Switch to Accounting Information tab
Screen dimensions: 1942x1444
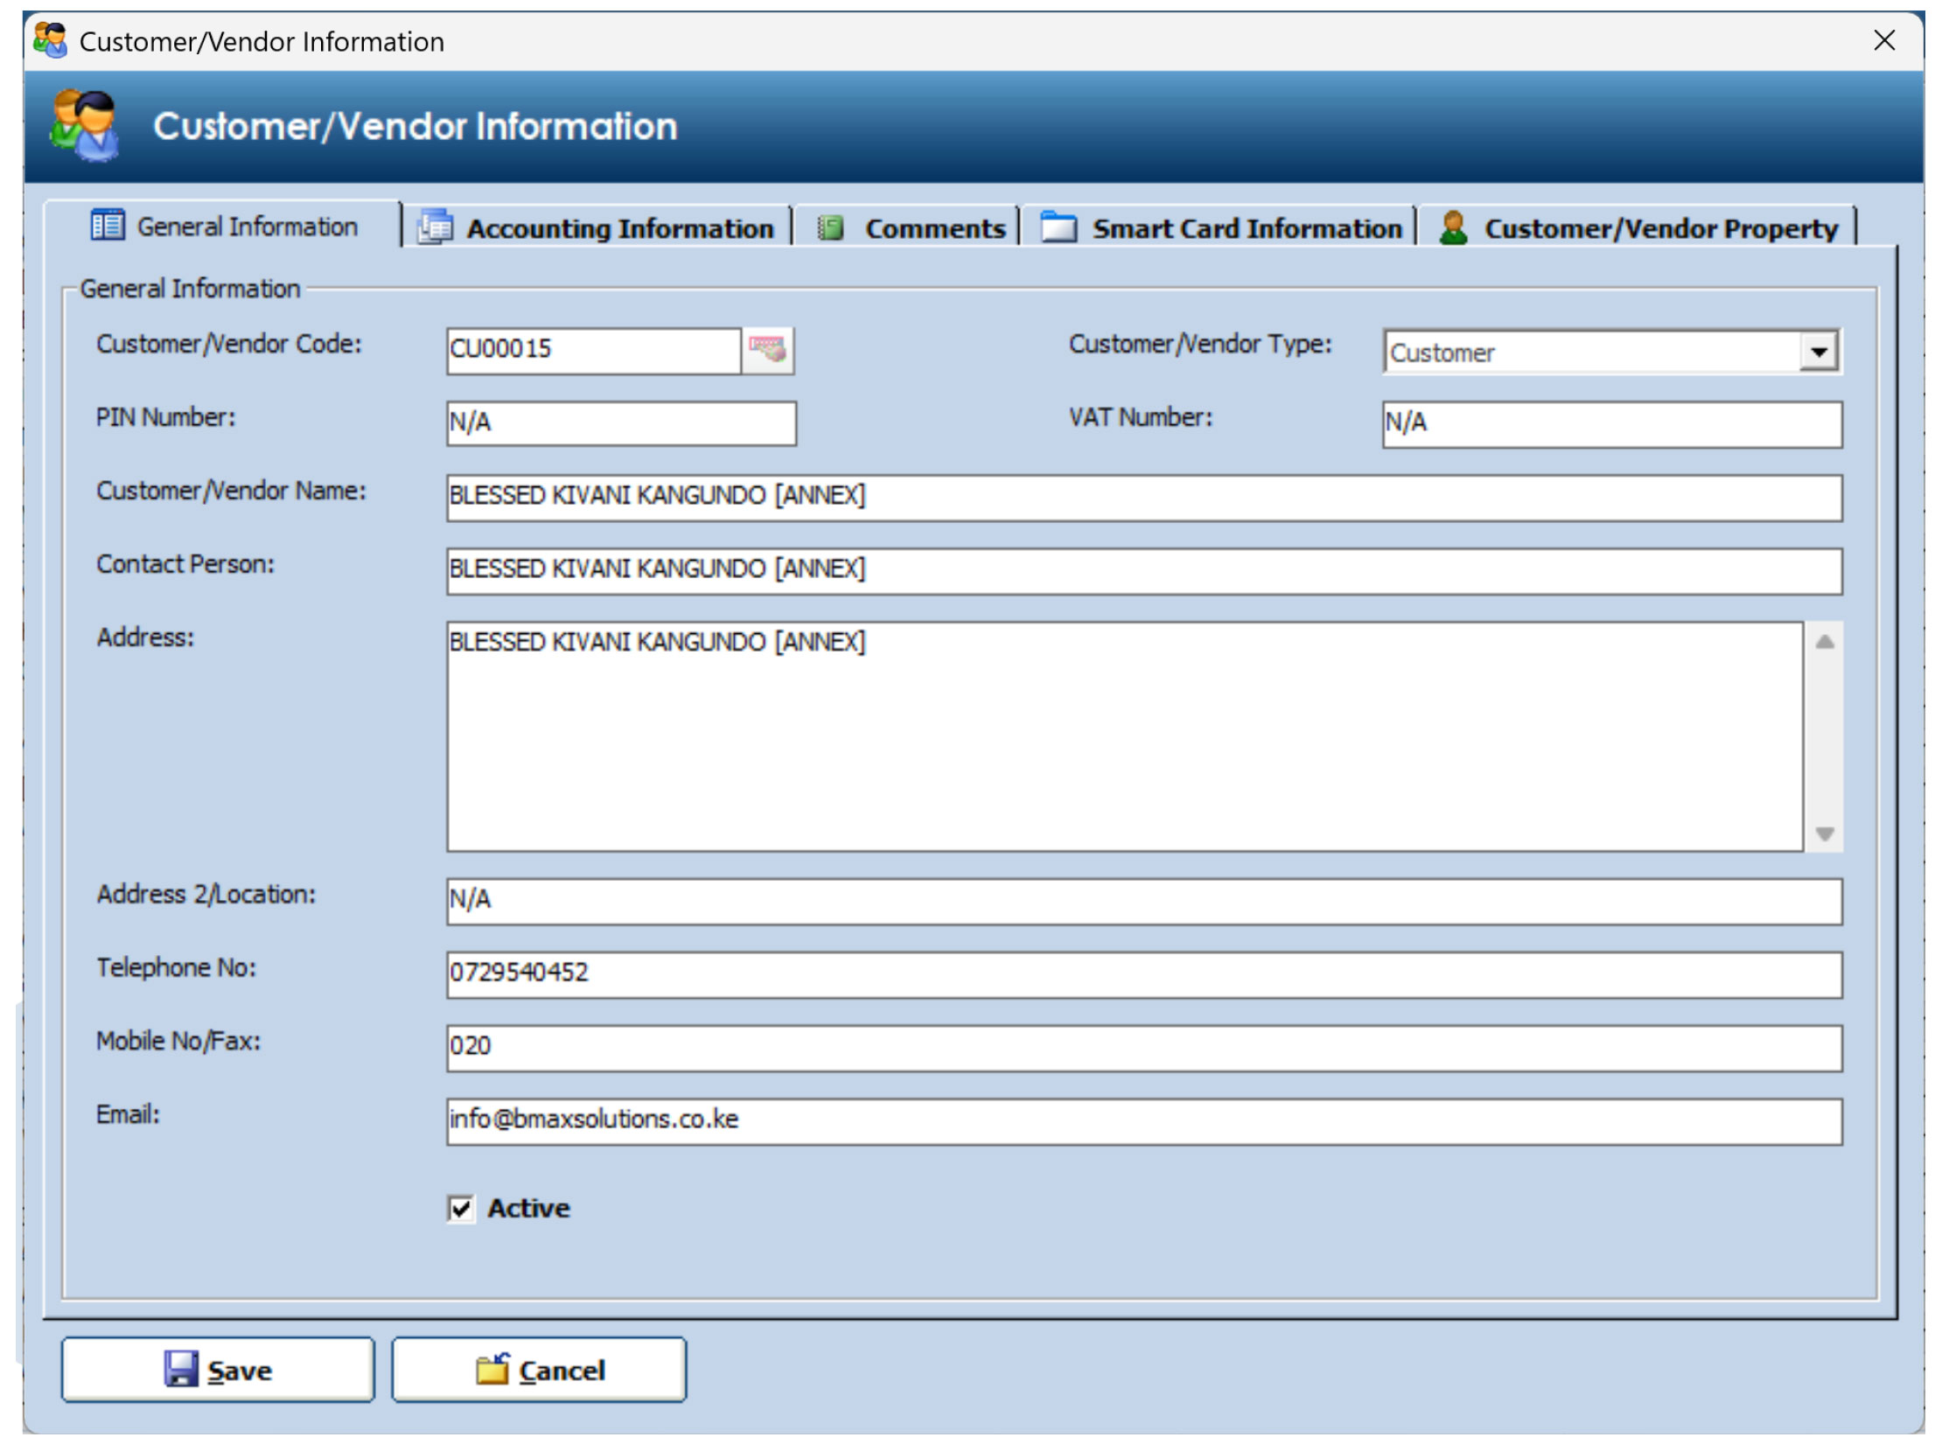619,228
